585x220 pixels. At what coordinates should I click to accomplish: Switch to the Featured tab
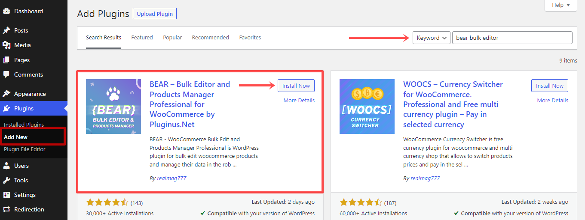142,38
